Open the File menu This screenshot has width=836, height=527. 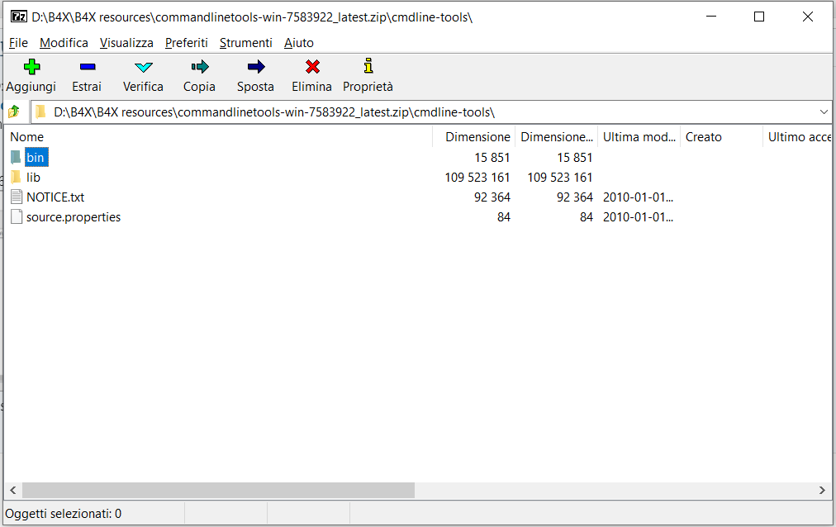[x=19, y=43]
